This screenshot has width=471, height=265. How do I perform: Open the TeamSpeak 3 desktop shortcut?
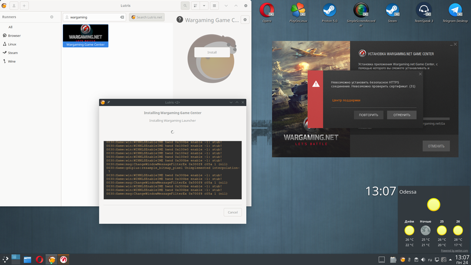coord(424,12)
